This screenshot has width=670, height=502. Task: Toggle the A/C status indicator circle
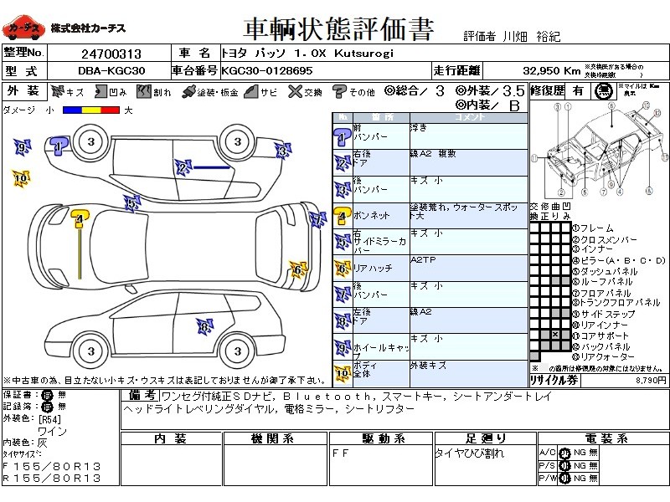tap(564, 453)
